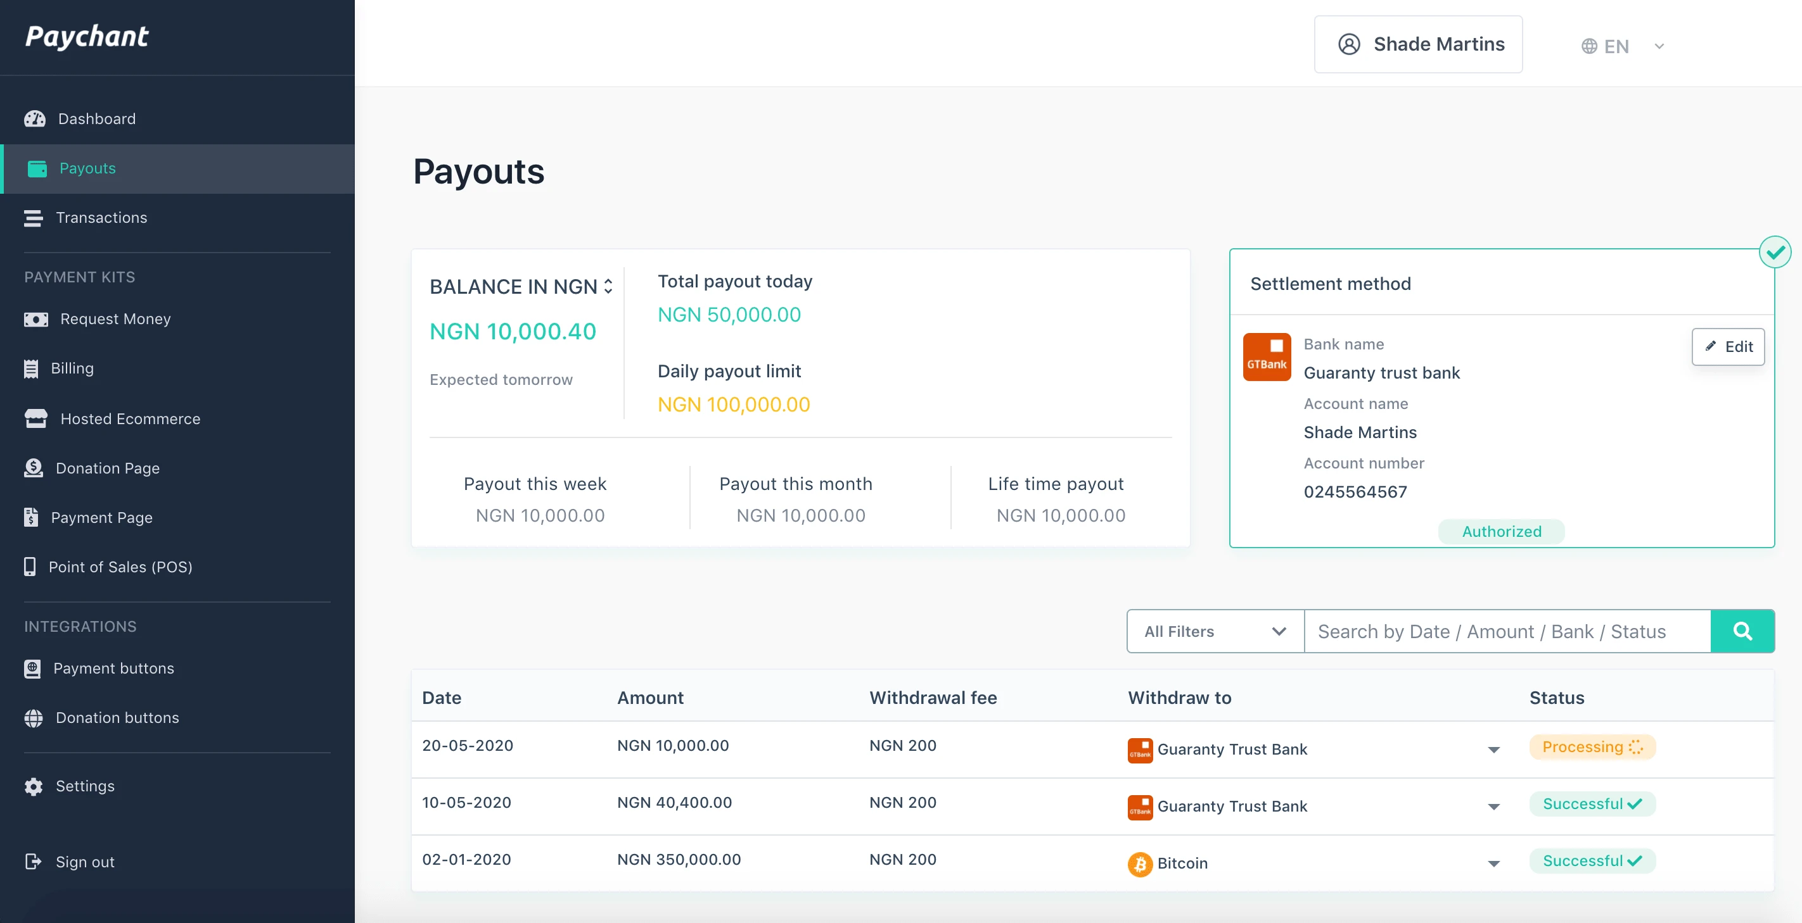Click the Request Money payment kit icon
The image size is (1802, 923).
(34, 318)
